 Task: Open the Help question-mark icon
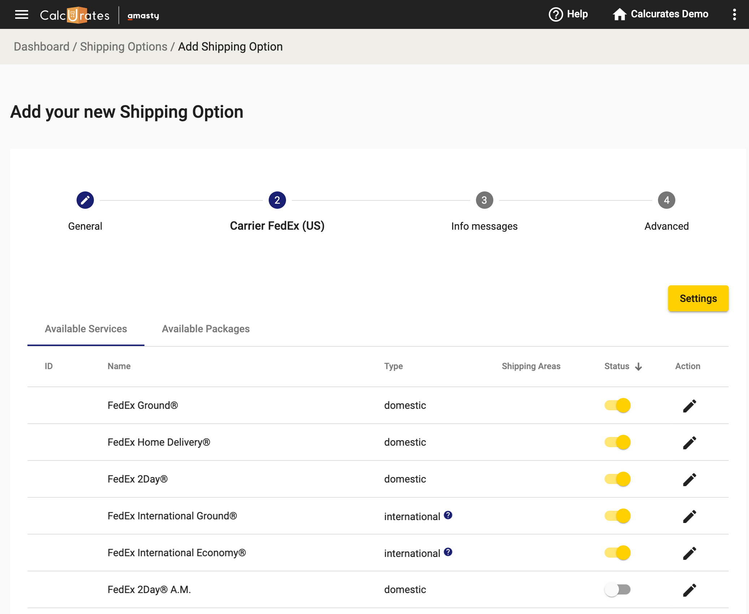pyautogui.click(x=556, y=14)
